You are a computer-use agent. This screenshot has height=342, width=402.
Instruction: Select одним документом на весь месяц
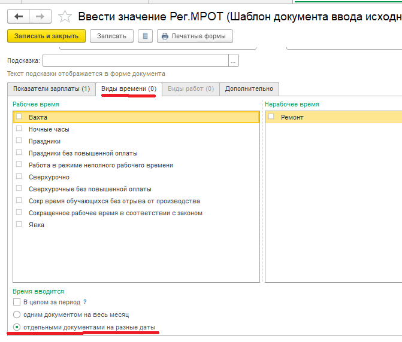17,314
